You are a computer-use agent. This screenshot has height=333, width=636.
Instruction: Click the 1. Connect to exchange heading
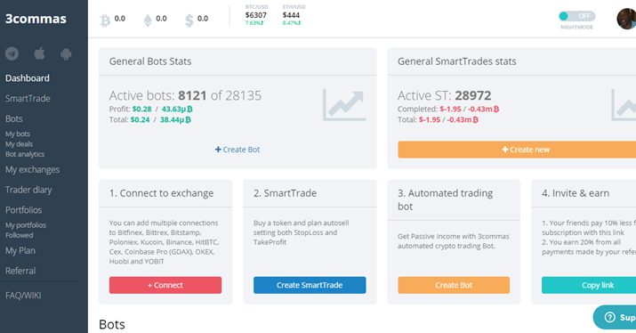(x=161, y=193)
